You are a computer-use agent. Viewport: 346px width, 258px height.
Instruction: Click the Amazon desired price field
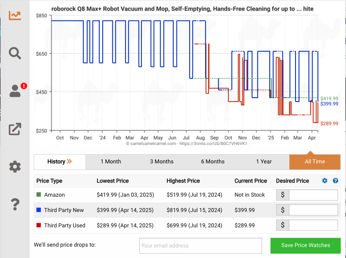[313, 195]
